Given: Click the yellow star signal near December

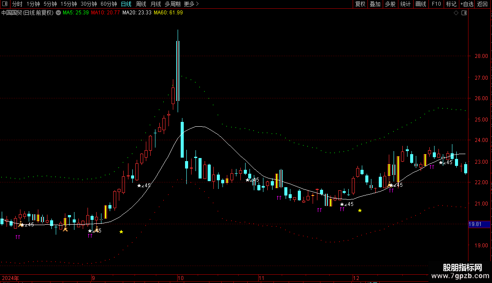Looking at the screenshot, I should click(360, 211).
